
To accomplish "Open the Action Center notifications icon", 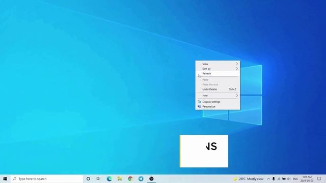I will [319, 178].
